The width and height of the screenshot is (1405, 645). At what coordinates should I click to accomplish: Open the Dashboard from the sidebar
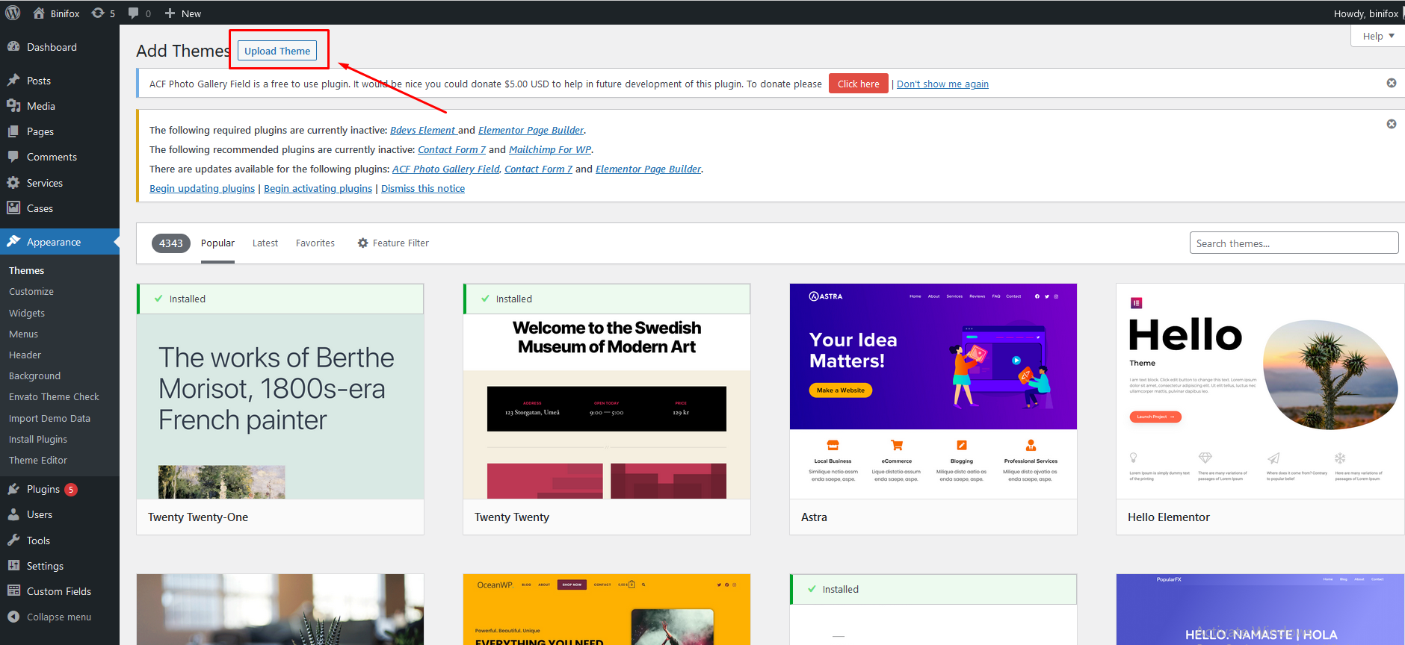click(52, 47)
